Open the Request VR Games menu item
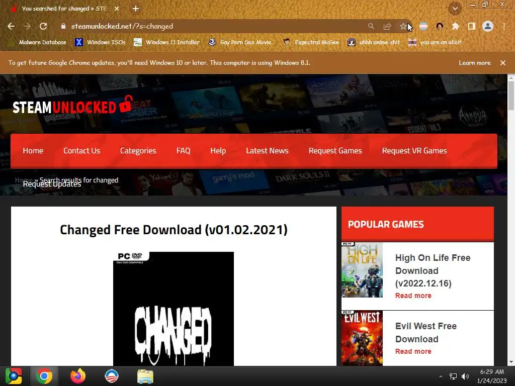The image size is (515, 386). point(414,151)
